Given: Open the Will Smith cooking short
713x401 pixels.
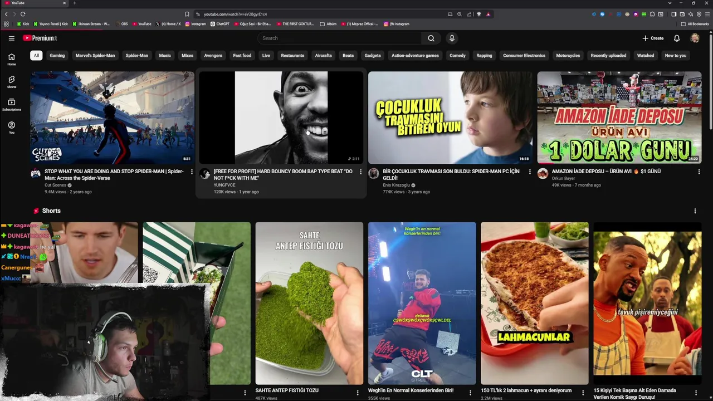Looking at the screenshot, I should [x=647, y=303].
